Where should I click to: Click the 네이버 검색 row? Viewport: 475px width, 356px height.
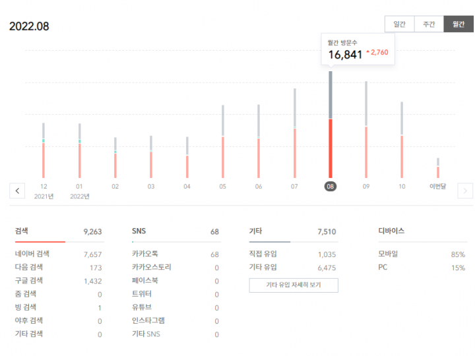click(58, 254)
